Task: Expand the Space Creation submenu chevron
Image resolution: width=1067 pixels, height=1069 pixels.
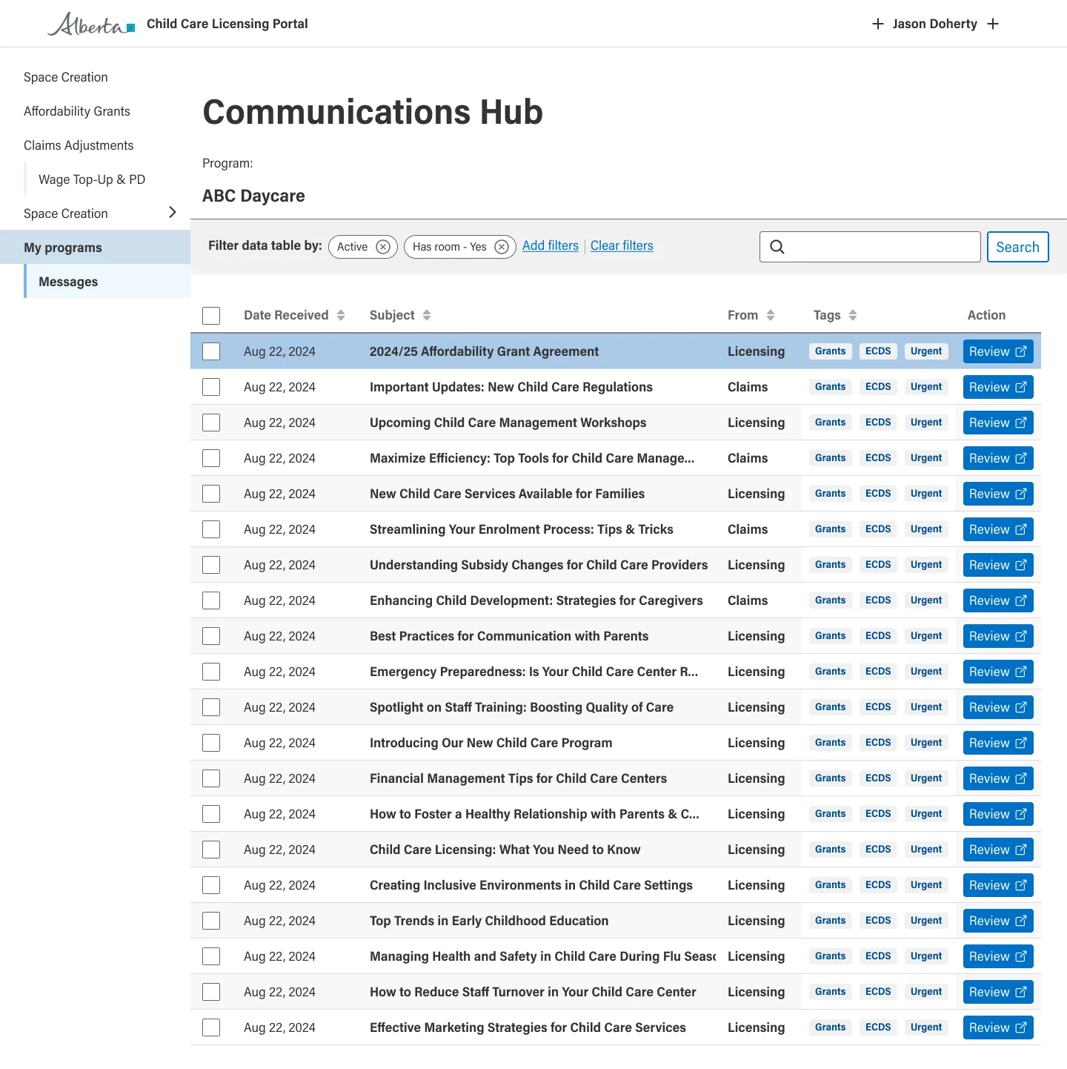Action: [x=173, y=213]
